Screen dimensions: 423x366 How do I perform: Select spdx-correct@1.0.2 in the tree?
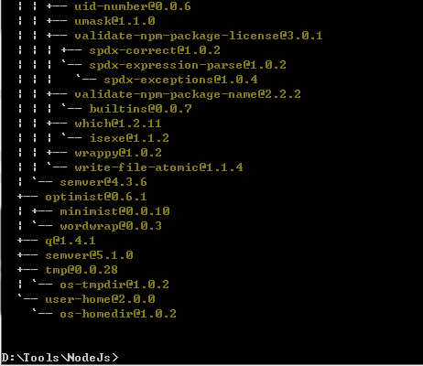(155, 50)
